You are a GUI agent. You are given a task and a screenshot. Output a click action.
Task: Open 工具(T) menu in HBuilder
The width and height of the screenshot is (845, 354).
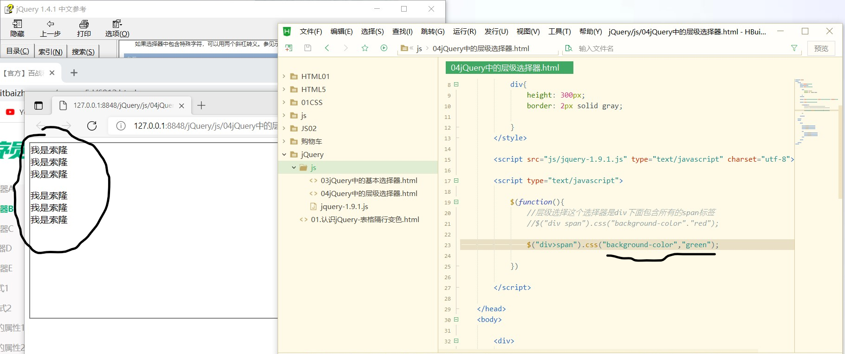(x=559, y=32)
